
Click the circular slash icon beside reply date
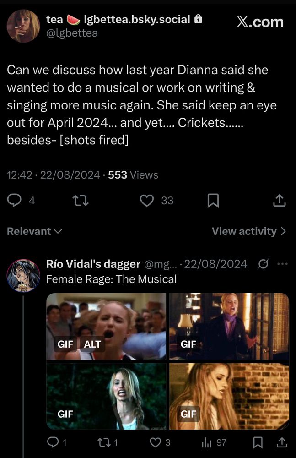click(263, 264)
